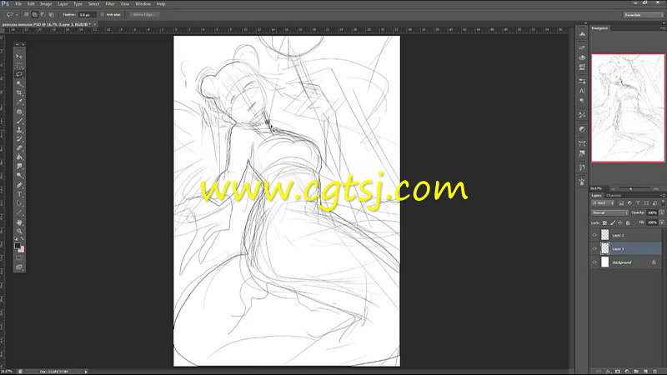Choose New selection mode
This screenshot has height=375, width=667.
click(x=27, y=14)
